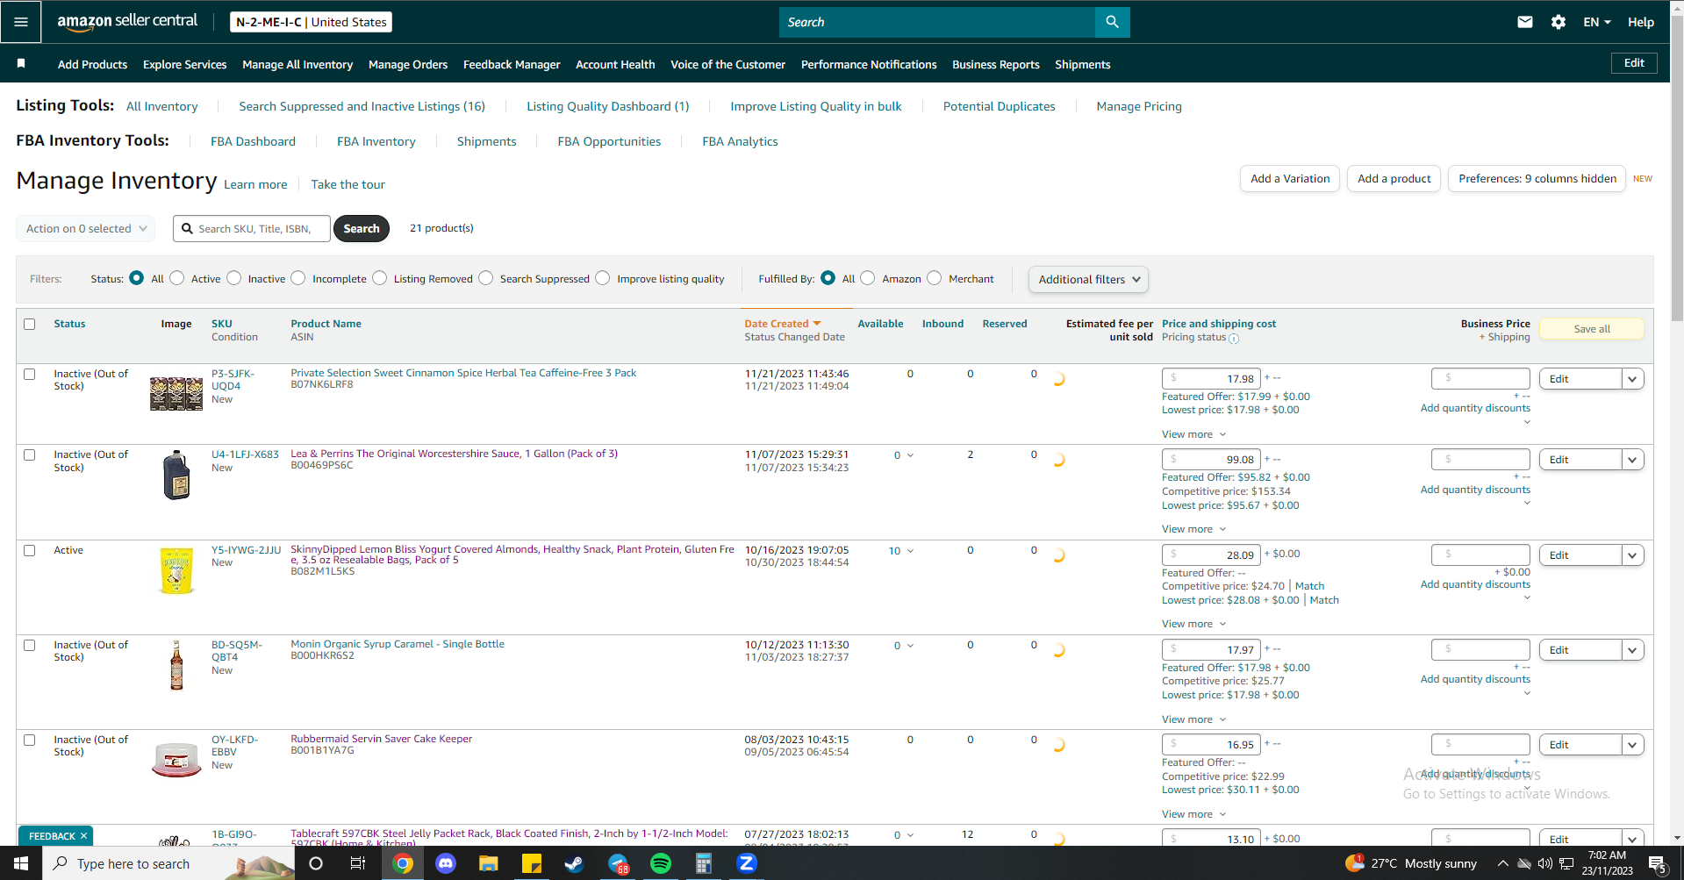Select the Incomplete status radio button
The height and width of the screenshot is (880, 1684).
(x=298, y=278)
